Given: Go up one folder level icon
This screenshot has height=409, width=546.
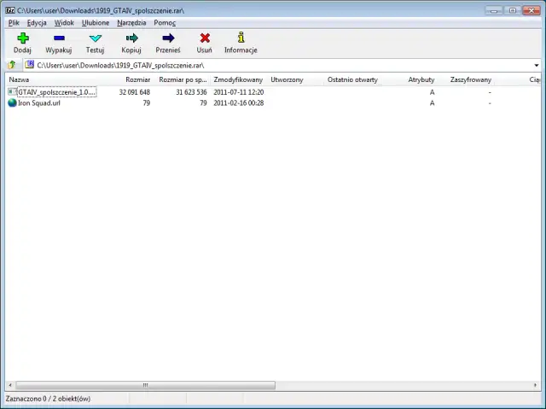Looking at the screenshot, I should coord(12,65).
